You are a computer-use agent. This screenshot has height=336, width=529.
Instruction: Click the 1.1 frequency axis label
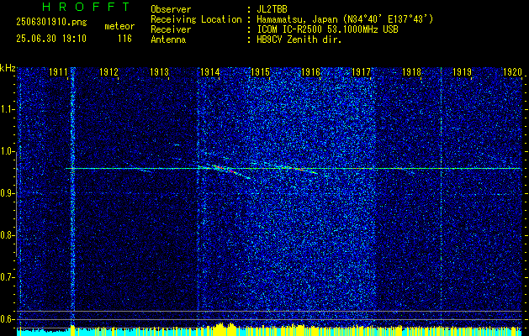click(7, 109)
